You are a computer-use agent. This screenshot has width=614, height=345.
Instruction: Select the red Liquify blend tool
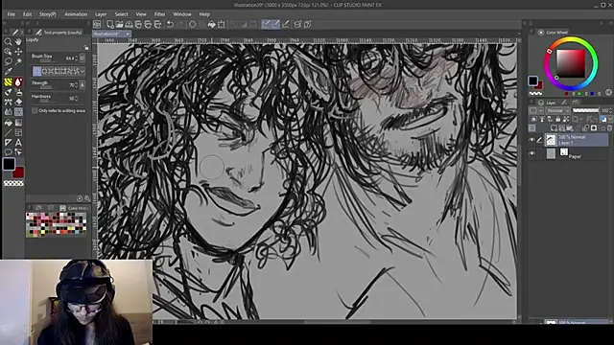18,82
